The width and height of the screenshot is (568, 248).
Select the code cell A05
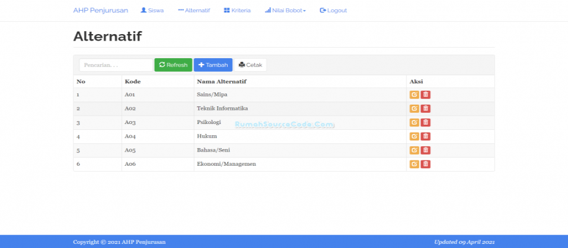pyautogui.click(x=130, y=150)
